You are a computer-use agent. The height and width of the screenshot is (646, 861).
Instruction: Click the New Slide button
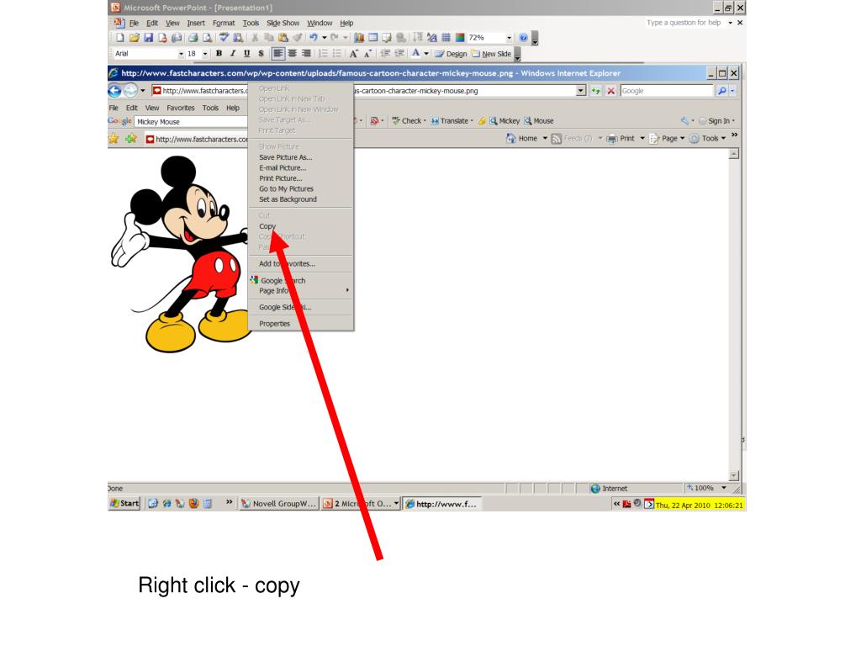tap(491, 54)
